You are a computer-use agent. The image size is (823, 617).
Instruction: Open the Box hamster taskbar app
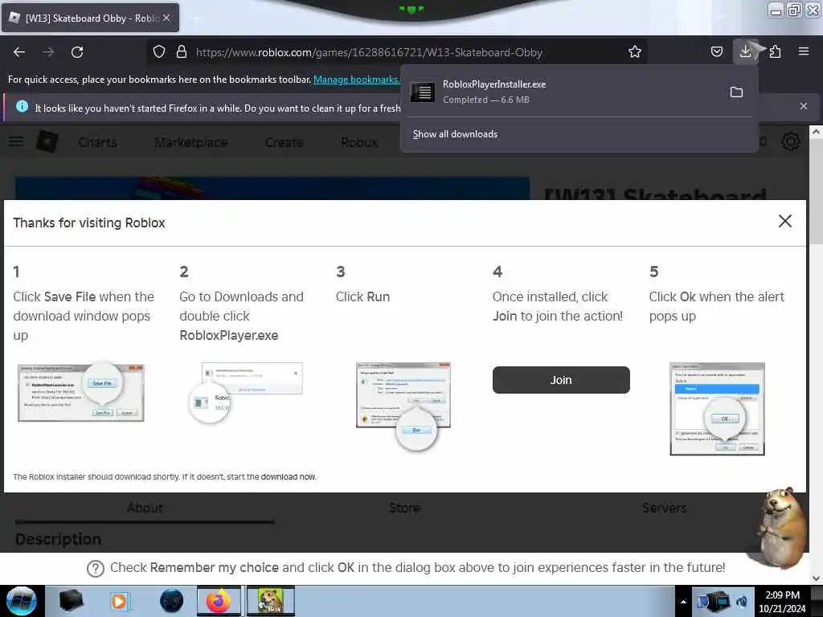[x=270, y=601]
